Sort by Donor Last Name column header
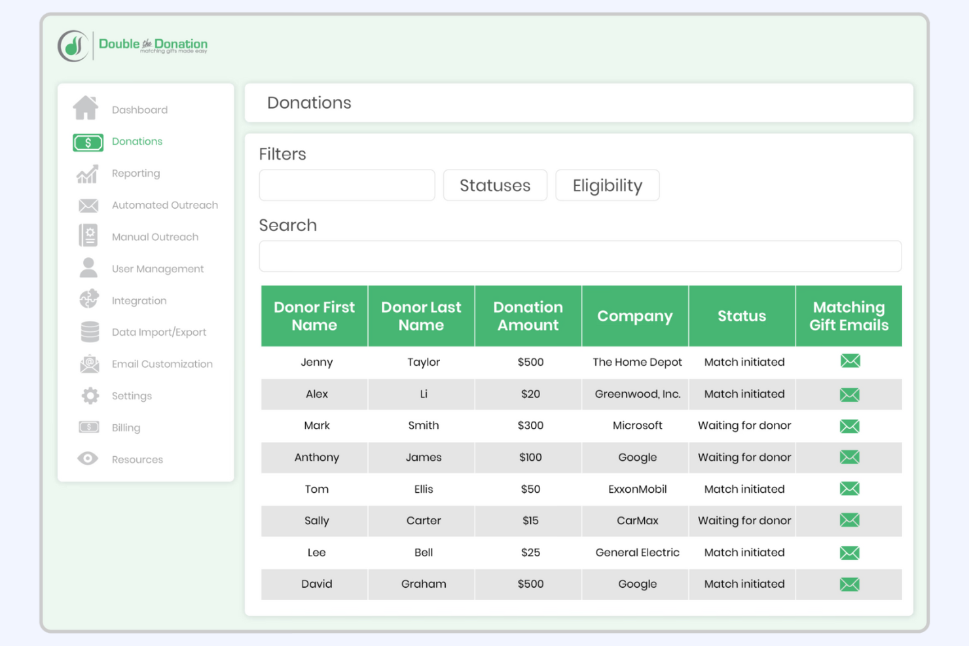Image resolution: width=969 pixels, height=646 pixels. [422, 316]
